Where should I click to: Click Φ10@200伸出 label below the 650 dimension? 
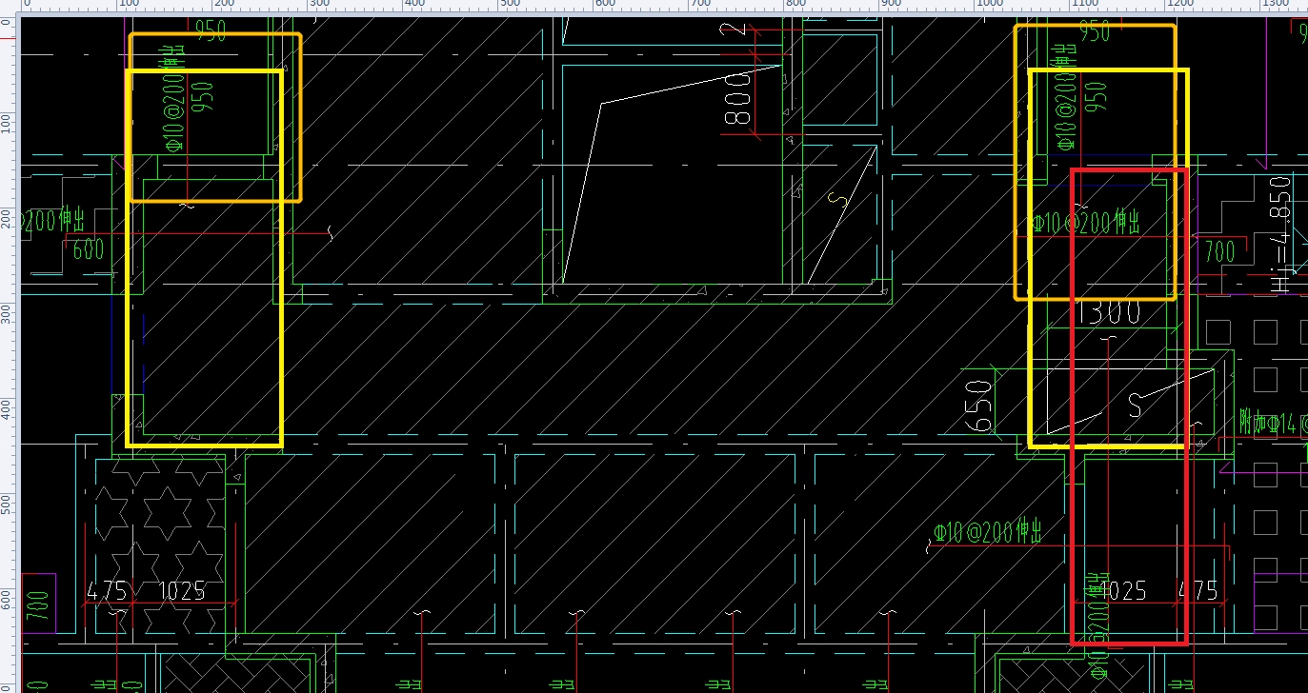(x=987, y=531)
